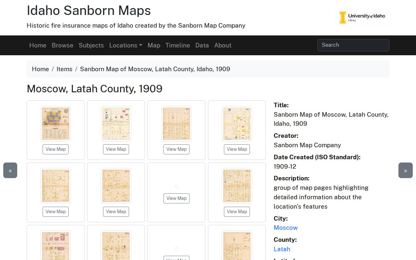
Task: Click the creator value Sanborn Map Company
Action: point(307,145)
